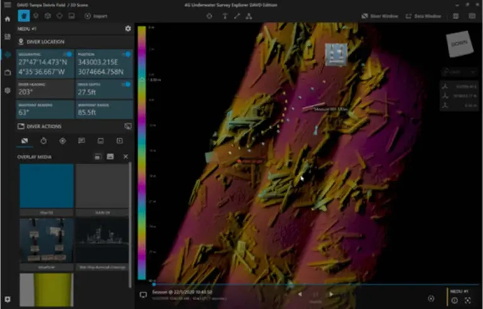
Task: Click the depth color scale slider handle
Action: pos(142,80)
